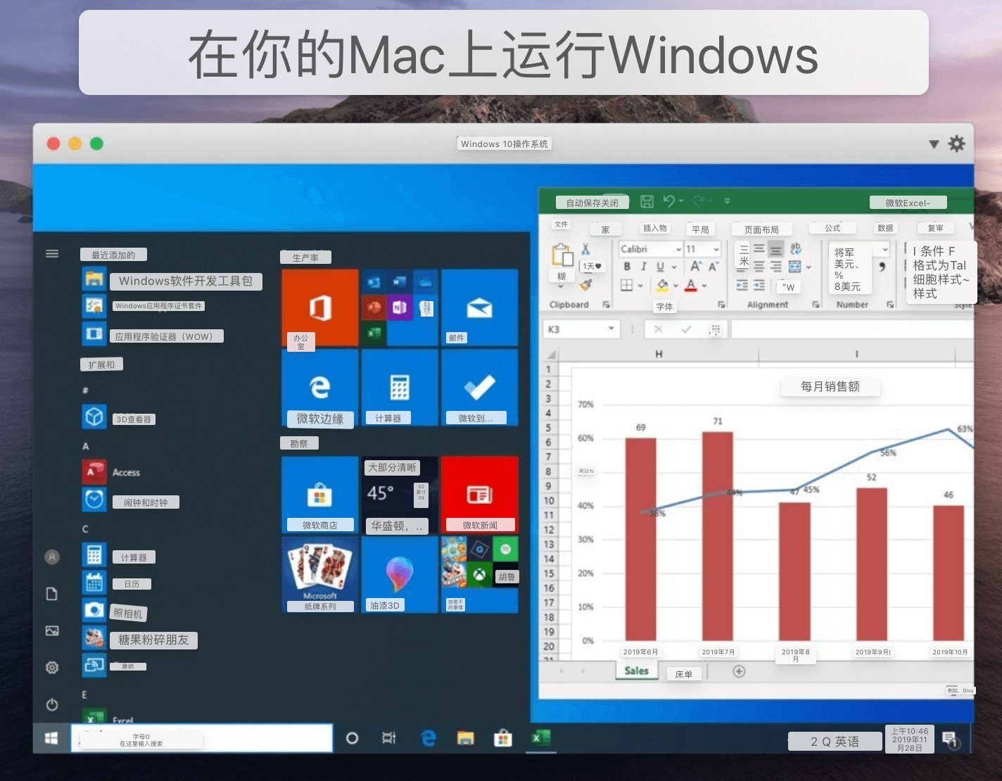The image size is (1002, 781).
Task: Open the borders dropdown arrow
Action: tap(640, 286)
